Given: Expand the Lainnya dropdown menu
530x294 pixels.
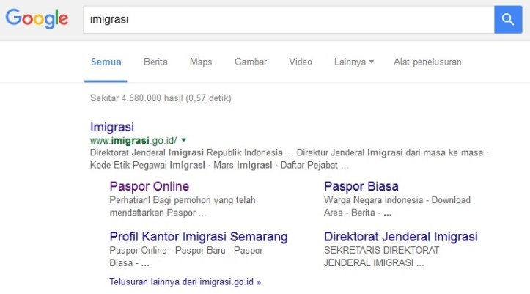Looking at the screenshot, I should (x=354, y=62).
